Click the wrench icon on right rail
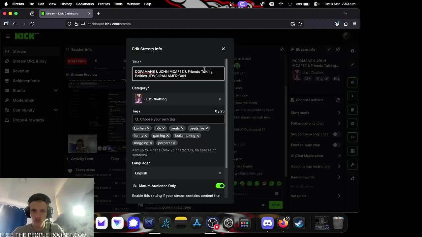This screenshot has height=237, width=422. [x=352, y=165]
